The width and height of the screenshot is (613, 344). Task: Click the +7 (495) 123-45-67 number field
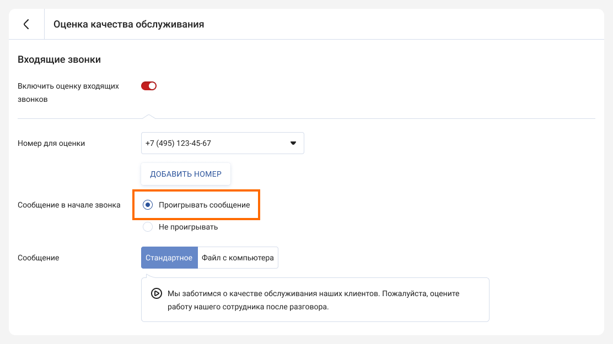(215, 143)
